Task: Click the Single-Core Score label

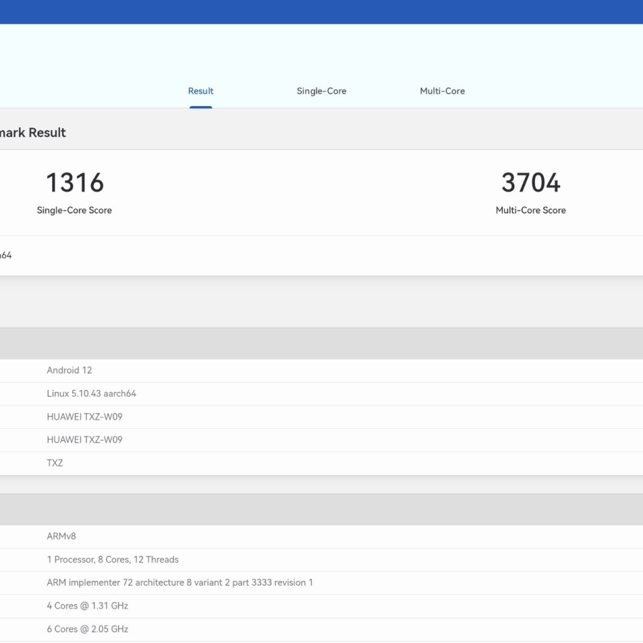Action: click(74, 210)
